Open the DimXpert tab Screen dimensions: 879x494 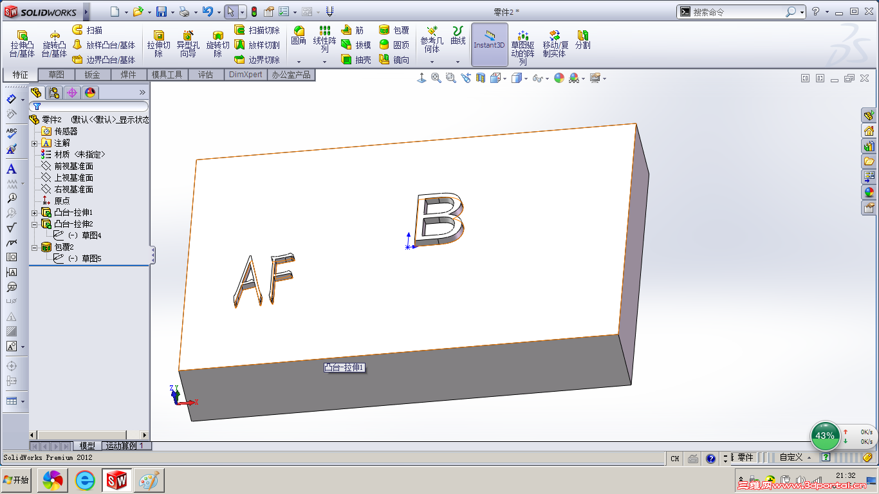point(246,75)
